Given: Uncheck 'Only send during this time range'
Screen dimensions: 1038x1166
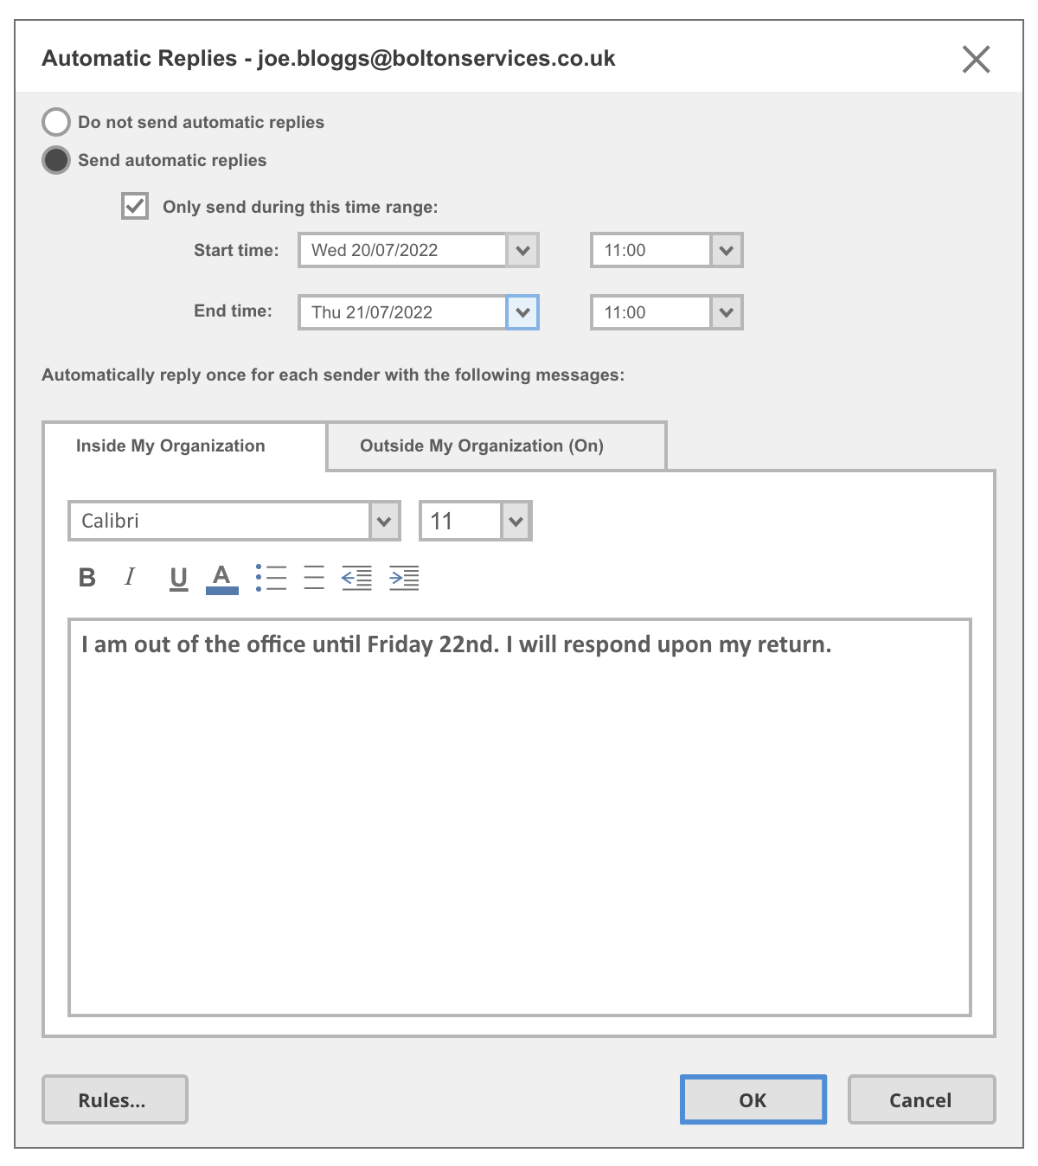Looking at the screenshot, I should tap(134, 207).
